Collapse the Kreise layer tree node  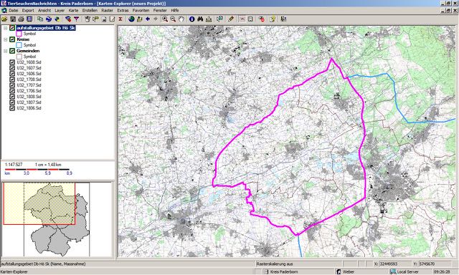click(x=5, y=39)
